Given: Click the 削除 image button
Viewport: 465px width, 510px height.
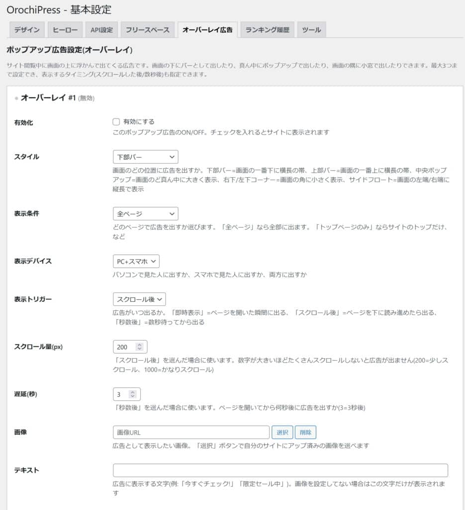Looking at the screenshot, I should (305, 432).
